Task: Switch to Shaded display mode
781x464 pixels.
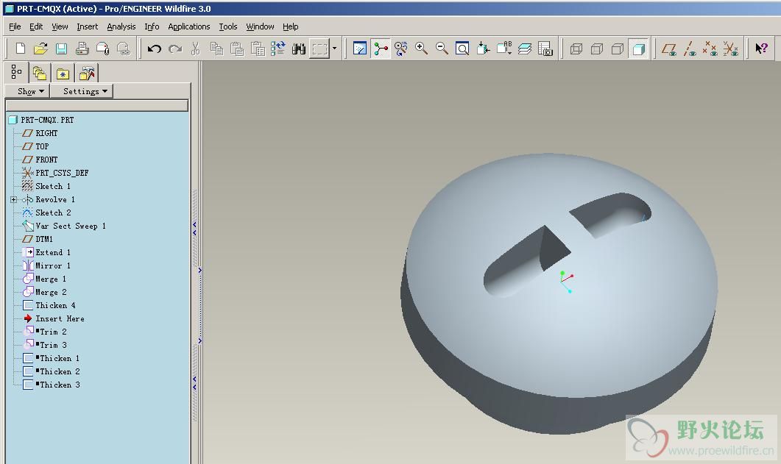Action: (638, 49)
